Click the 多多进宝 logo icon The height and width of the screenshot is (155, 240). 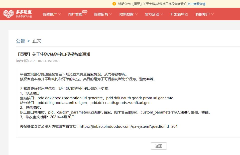click(9, 14)
